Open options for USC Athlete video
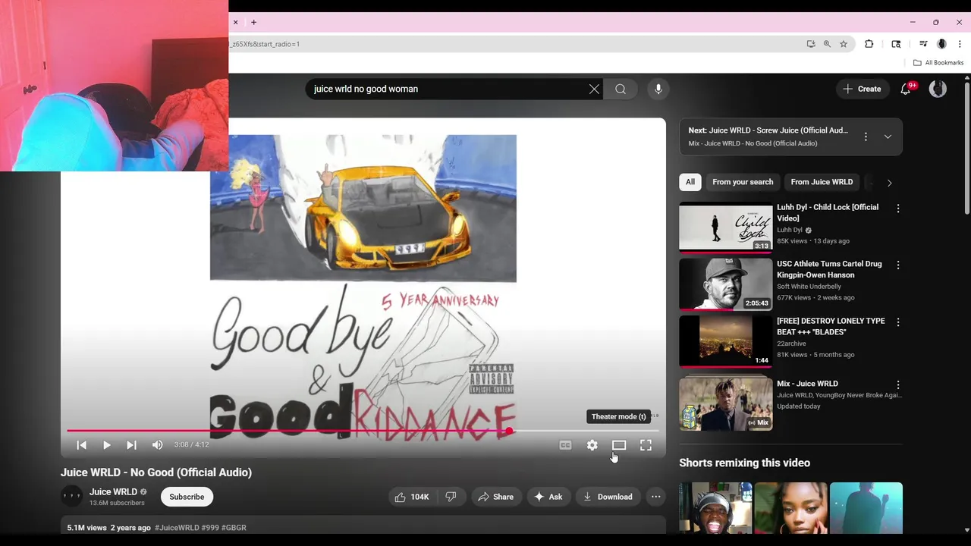This screenshot has height=546, width=971. (898, 265)
